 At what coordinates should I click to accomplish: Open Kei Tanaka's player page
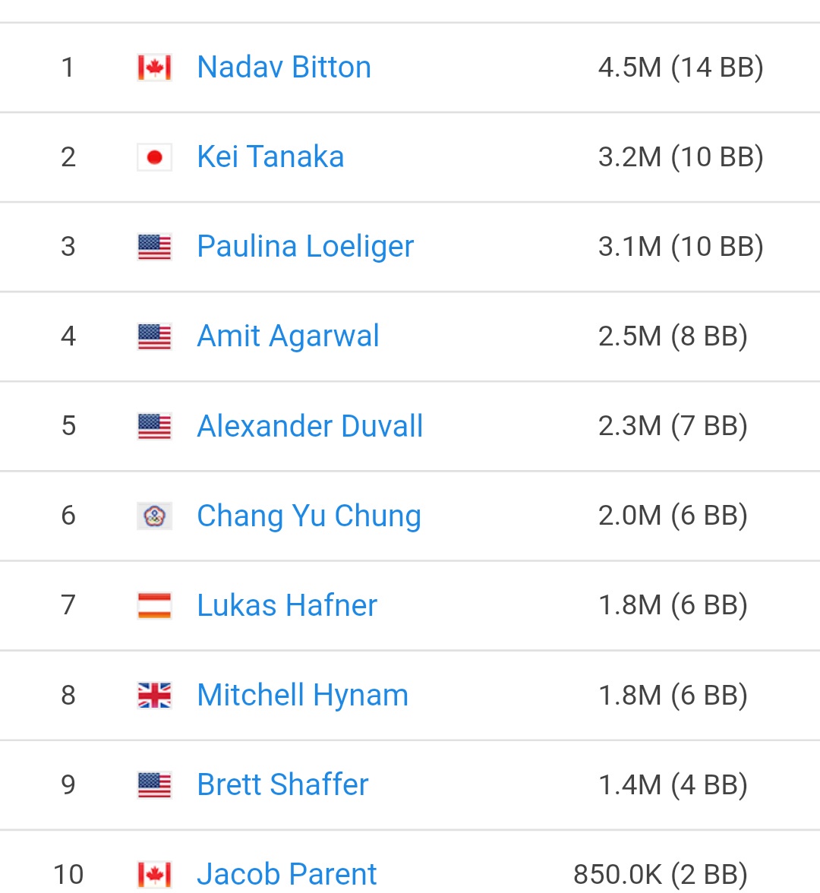click(270, 157)
